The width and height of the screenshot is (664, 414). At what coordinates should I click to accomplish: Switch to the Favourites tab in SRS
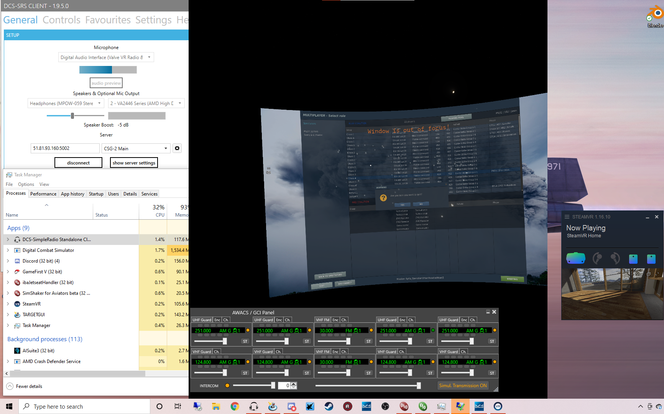click(x=108, y=20)
